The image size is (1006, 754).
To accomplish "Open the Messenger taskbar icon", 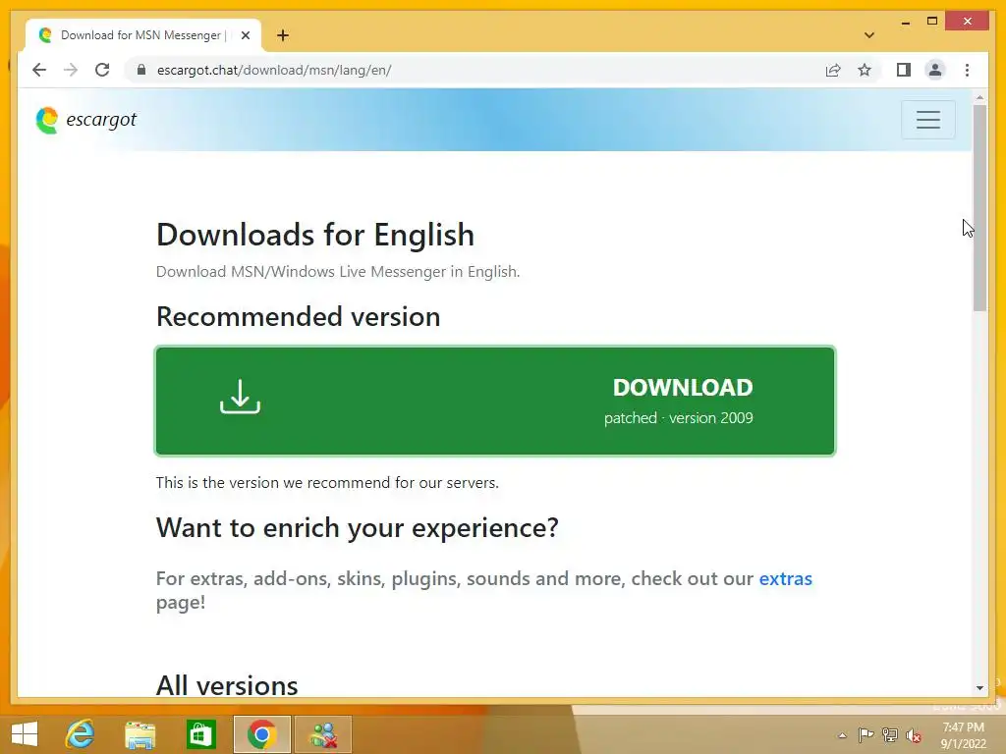I will [323, 734].
